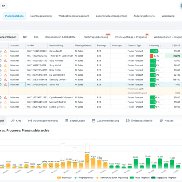Collapse the expanded Sonos Arc row
Image resolution: width=182 pixels, height=182 pixels.
click(1, 84)
